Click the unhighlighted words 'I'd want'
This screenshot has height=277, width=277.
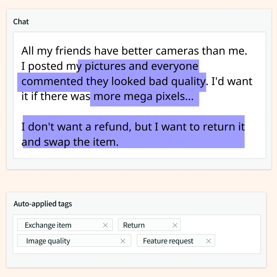232,81
